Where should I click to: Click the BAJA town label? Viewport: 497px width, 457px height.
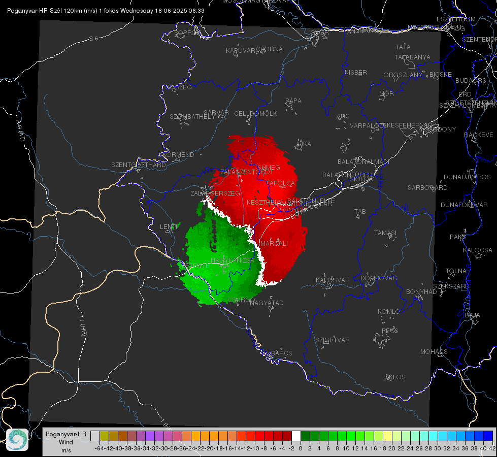[473, 315]
